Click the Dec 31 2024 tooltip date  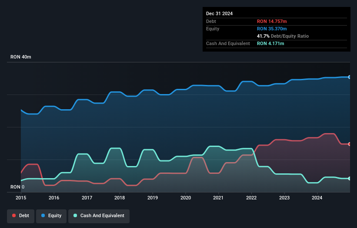(219, 13)
